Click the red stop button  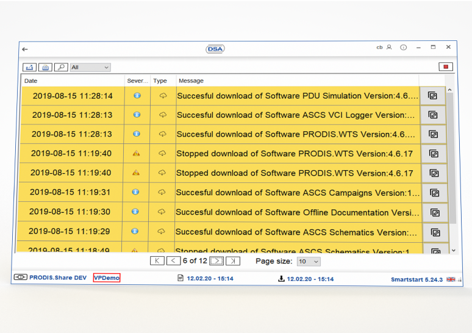pyautogui.click(x=446, y=66)
